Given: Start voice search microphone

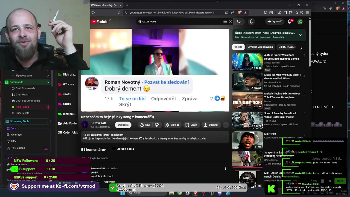Looking at the screenshot, I should point(251,21).
